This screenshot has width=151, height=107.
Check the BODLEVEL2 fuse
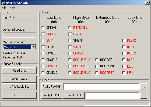[x=70, y=60]
